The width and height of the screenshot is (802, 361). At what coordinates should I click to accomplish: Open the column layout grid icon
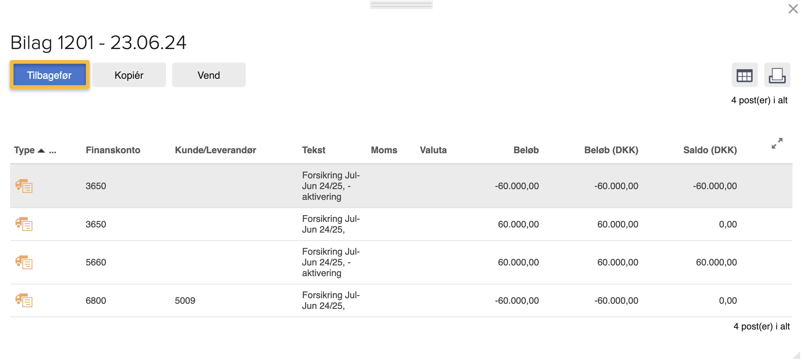744,75
